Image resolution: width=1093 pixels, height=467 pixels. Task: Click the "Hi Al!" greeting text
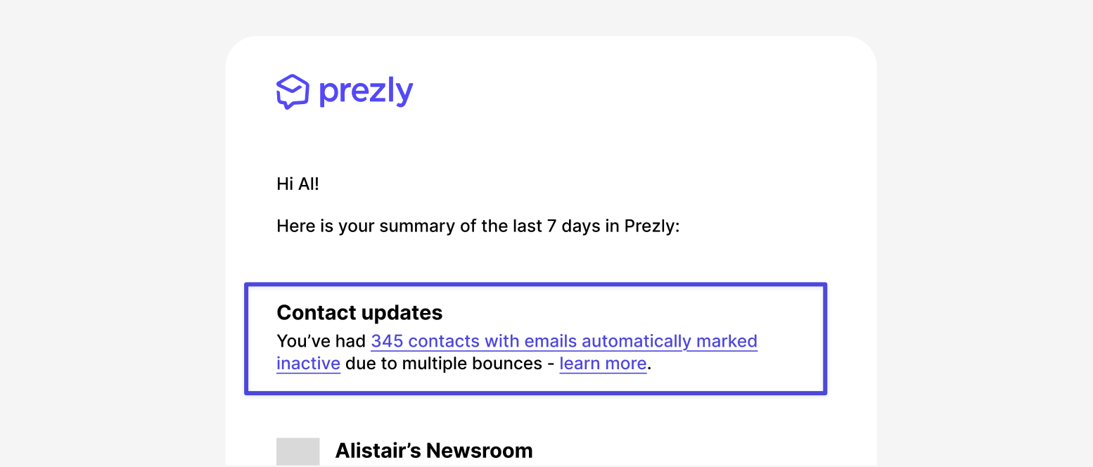298,184
